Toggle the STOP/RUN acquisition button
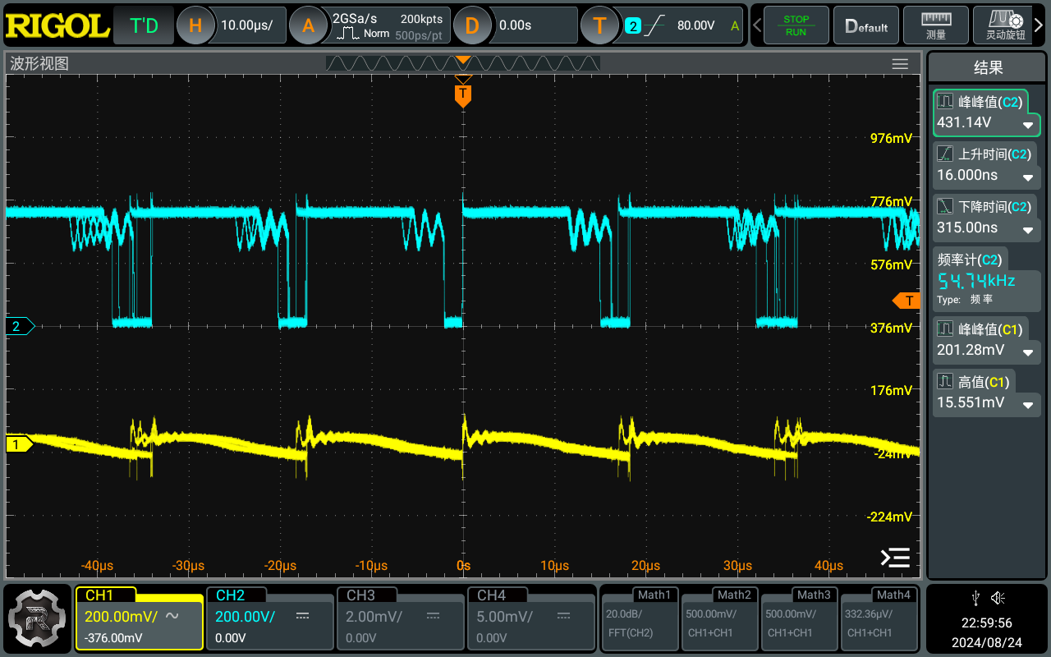Image resolution: width=1051 pixels, height=657 pixels. [x=796, y=25]
